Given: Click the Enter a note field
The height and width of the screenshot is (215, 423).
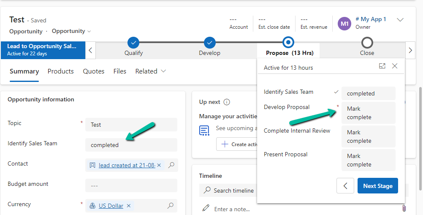Looking at the screenshot, I should 232,209.
